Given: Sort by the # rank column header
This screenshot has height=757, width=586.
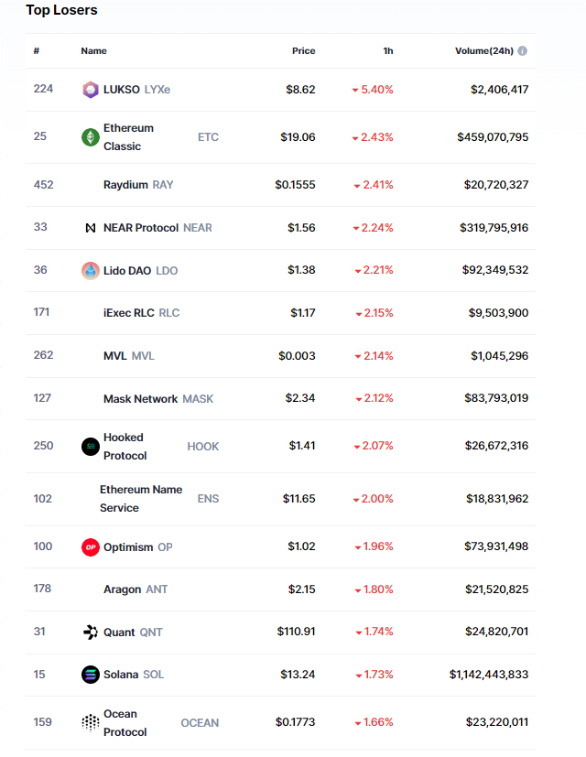Looking at the screenshot, I should pyautogui.click(x=36, y=51).
